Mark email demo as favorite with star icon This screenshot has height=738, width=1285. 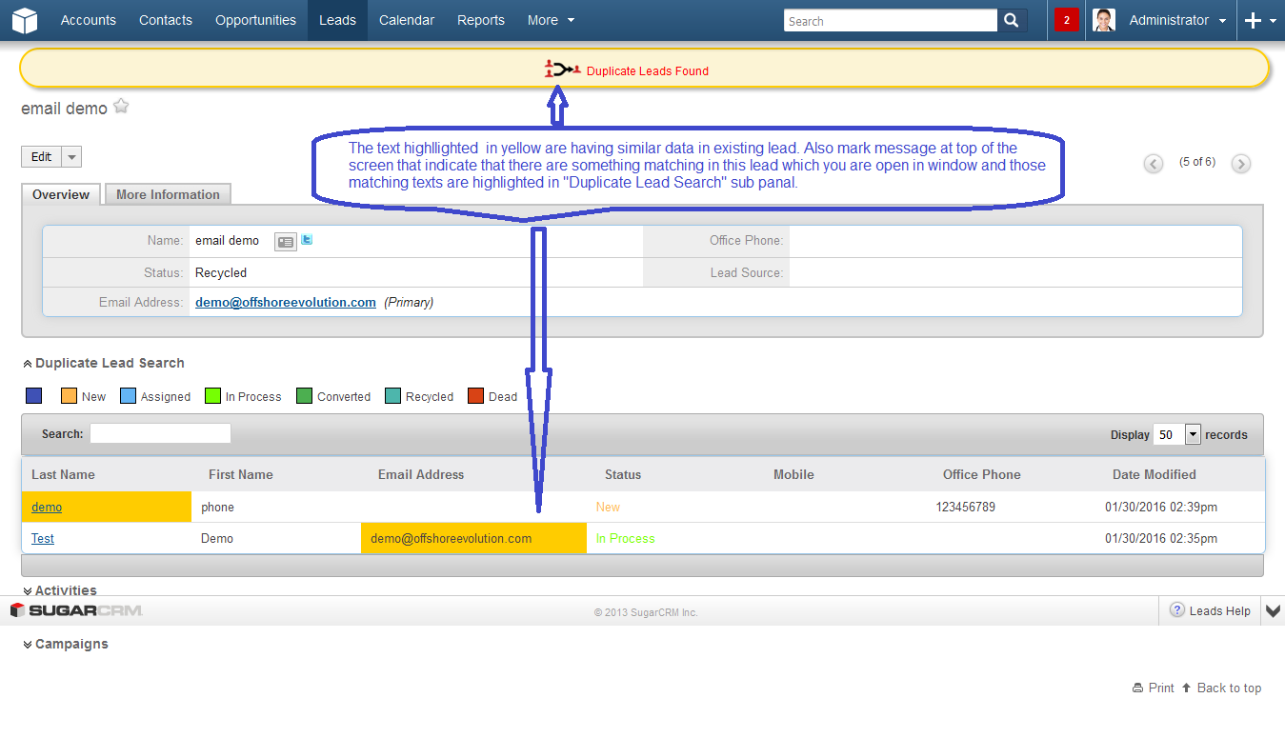(x=120, y=105)
